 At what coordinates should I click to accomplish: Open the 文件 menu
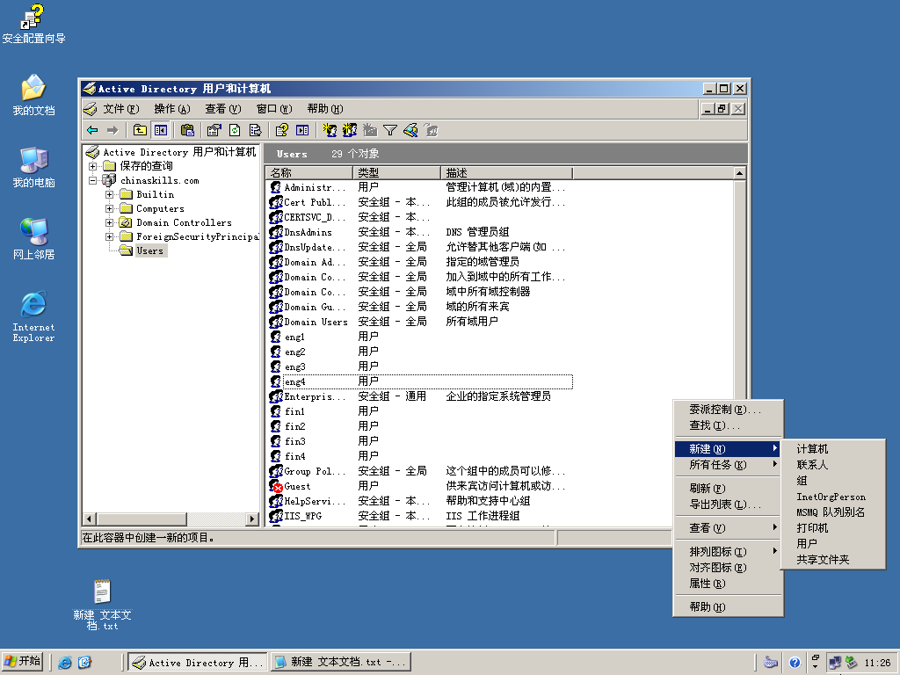[121, 108]
